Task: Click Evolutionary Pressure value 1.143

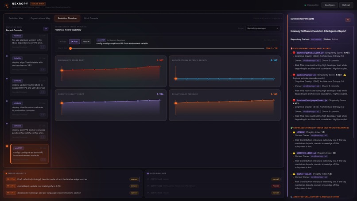Action: [x=274, y=94]
